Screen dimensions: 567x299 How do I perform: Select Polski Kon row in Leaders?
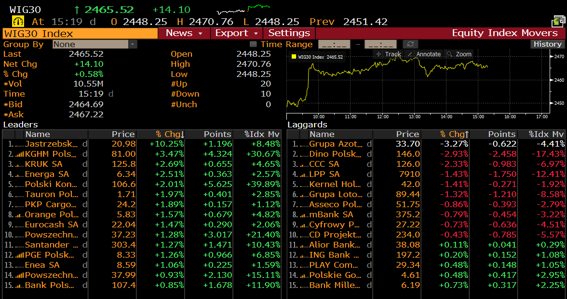click(142, 184)
